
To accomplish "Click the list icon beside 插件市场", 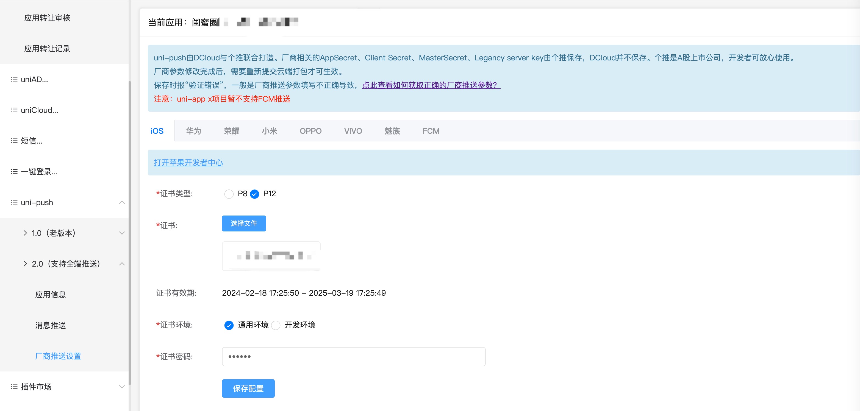I will pyautogui.click(x=14, y=387).
